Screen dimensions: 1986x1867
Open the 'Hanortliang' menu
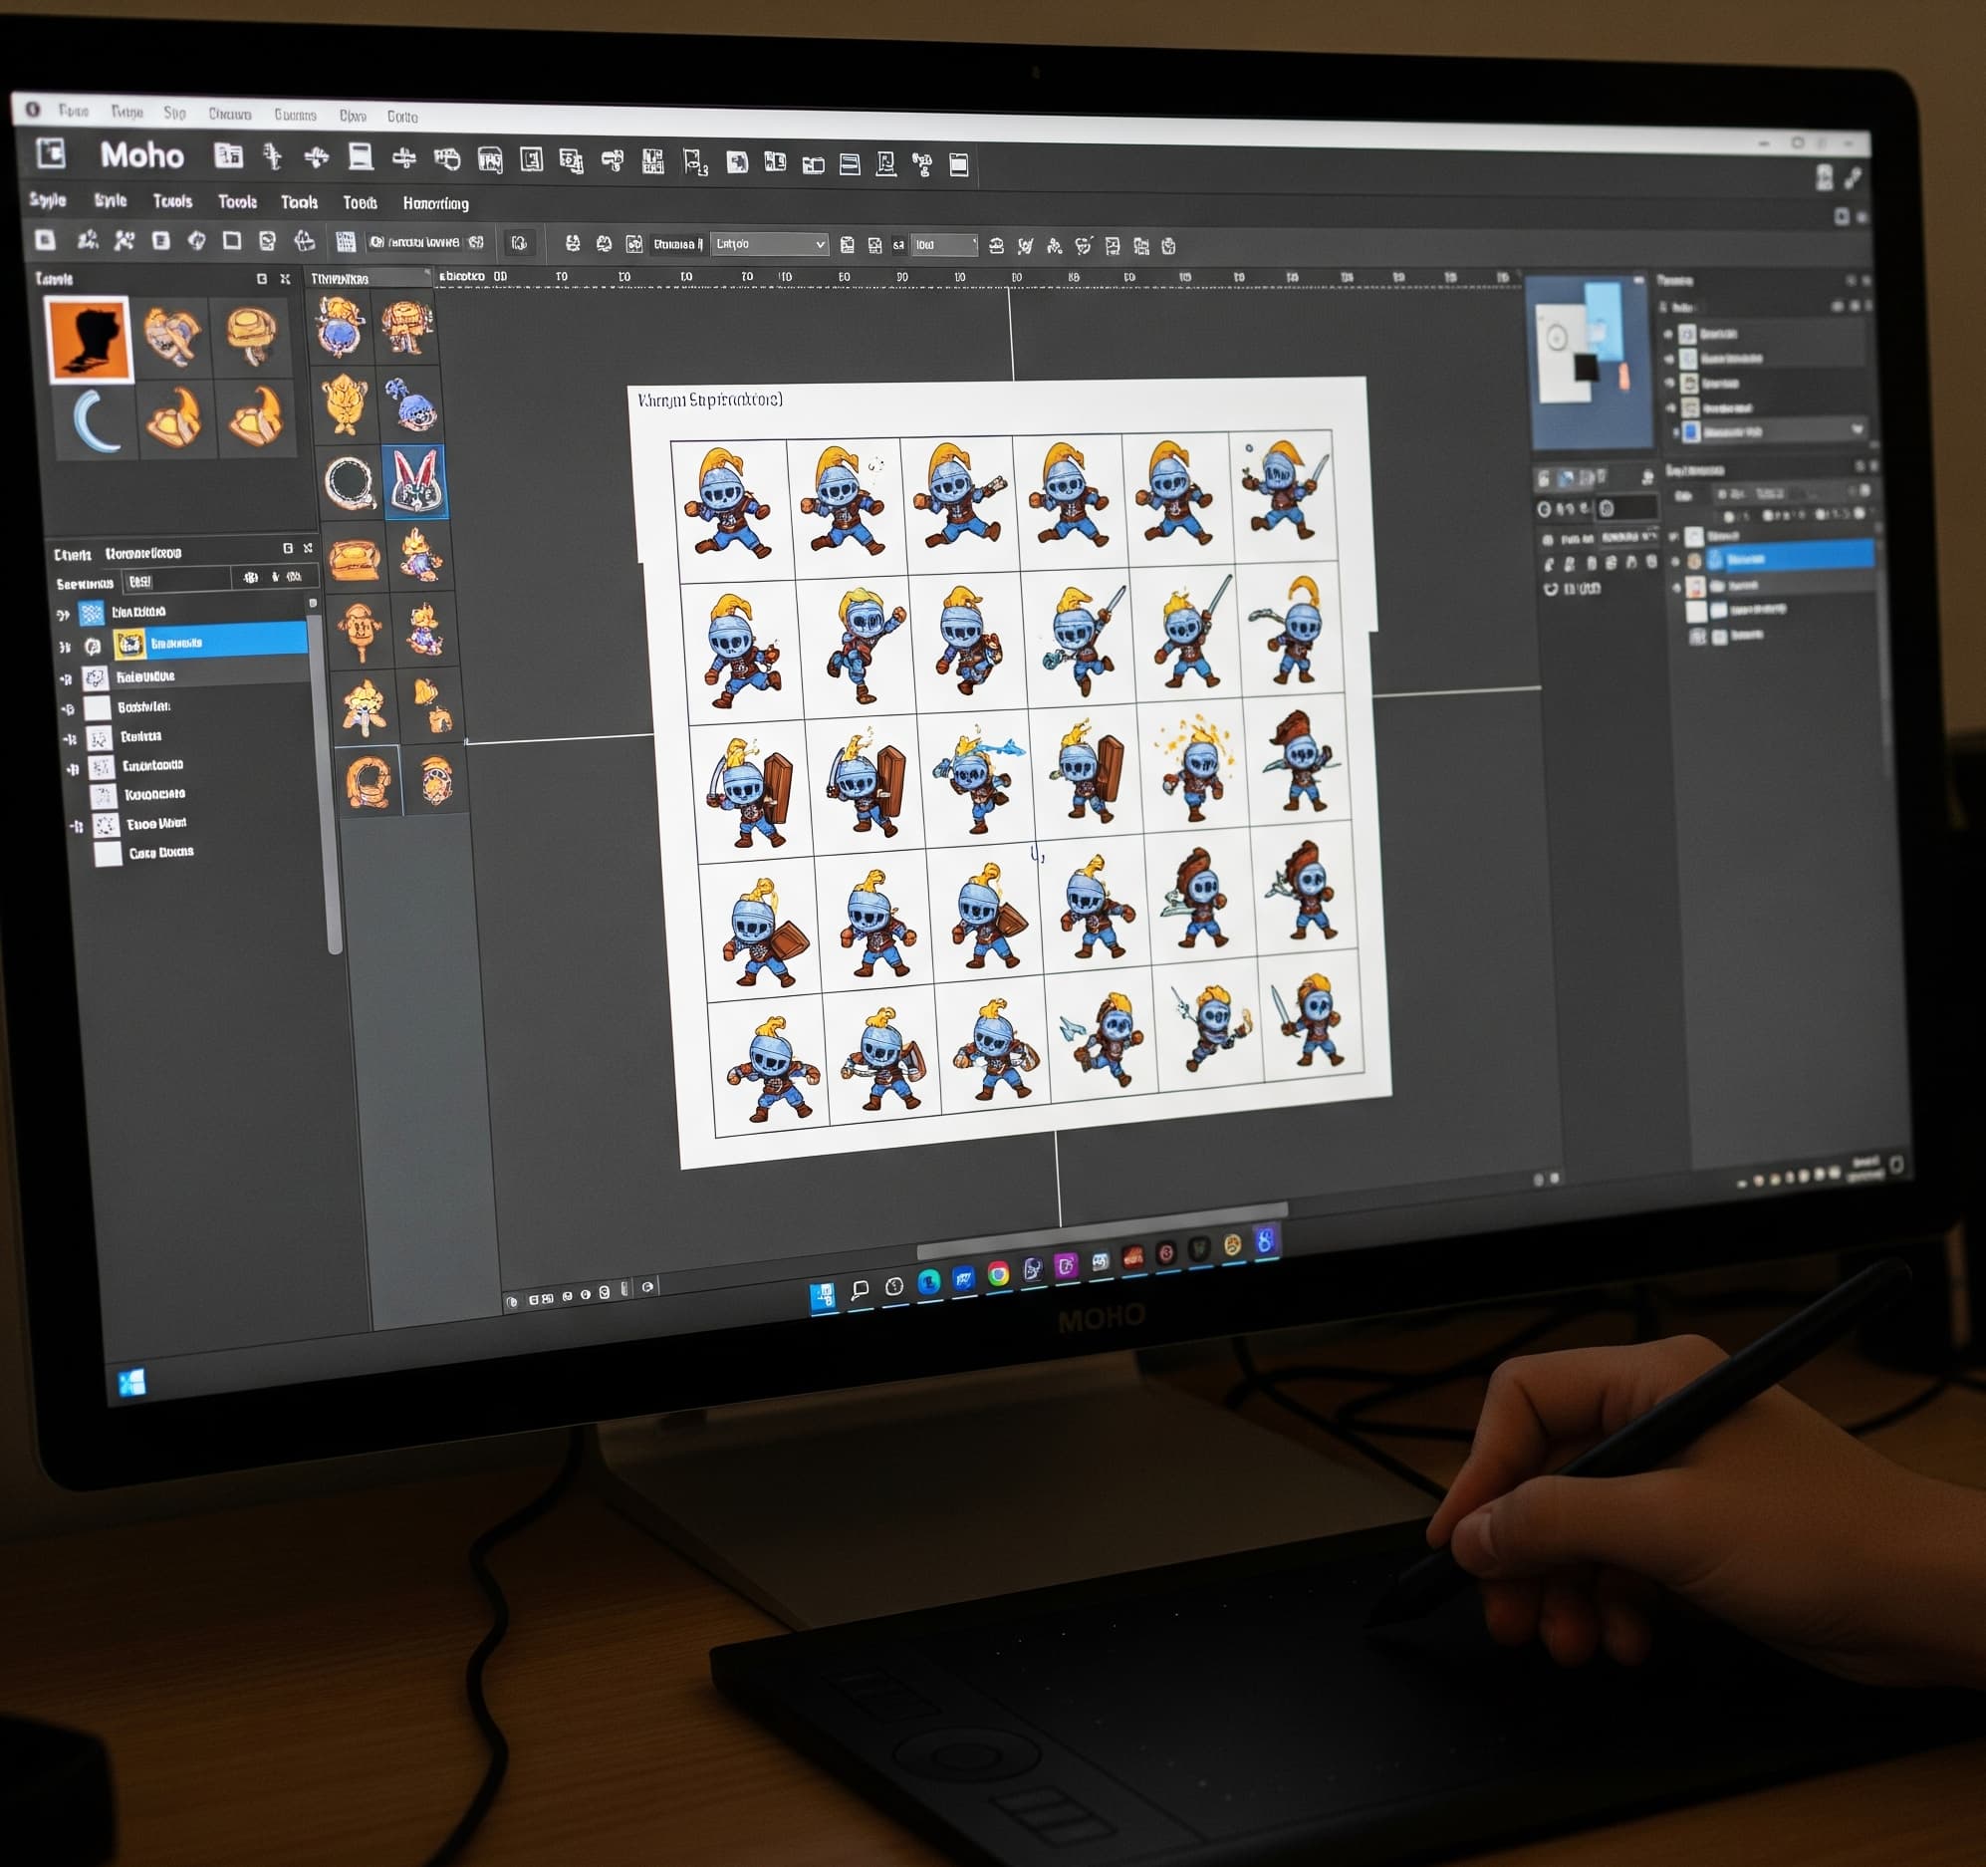[435, 203]
